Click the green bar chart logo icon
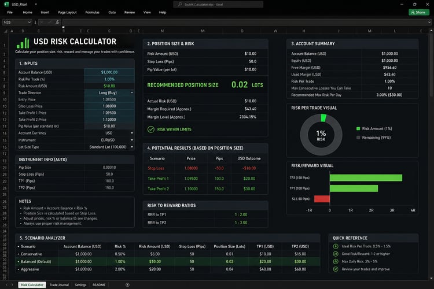The width and height of the screenshot is (434, 289). point(23,43)
